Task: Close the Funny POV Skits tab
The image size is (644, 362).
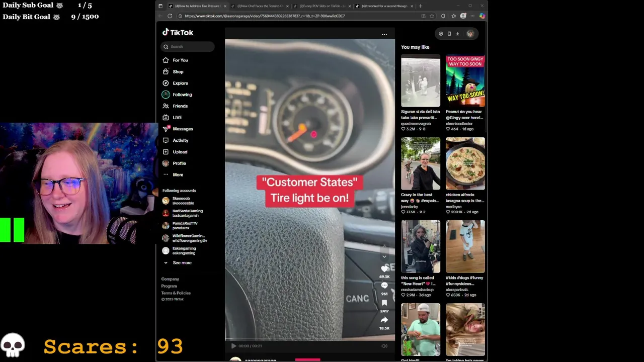Action: [x=349, y=6]
